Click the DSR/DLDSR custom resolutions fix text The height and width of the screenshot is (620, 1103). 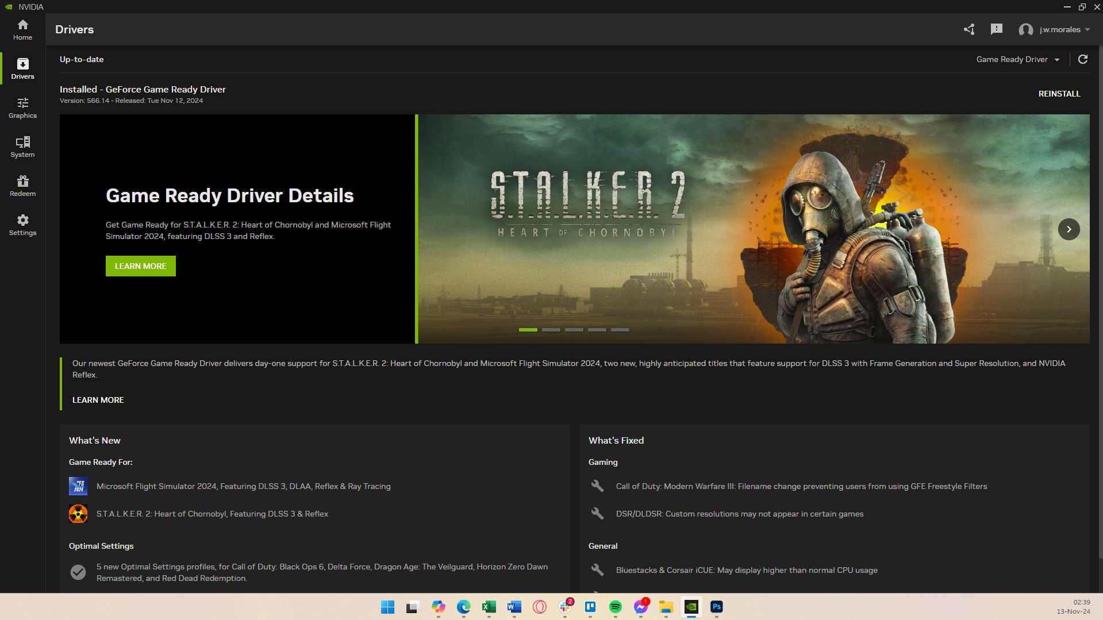tap(740, 514)
